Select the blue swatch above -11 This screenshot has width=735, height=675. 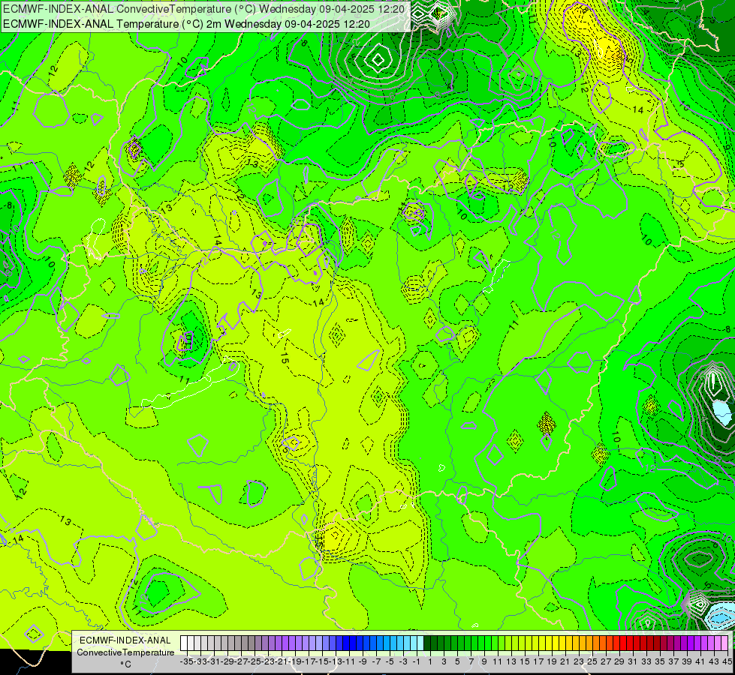coord(347,643)
